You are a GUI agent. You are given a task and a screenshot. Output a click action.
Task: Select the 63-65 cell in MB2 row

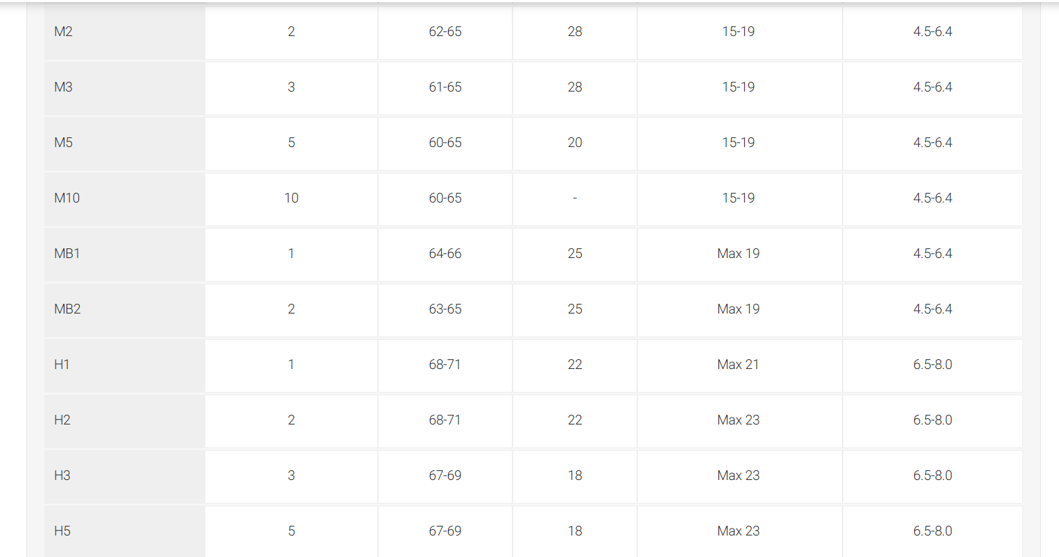445,309
